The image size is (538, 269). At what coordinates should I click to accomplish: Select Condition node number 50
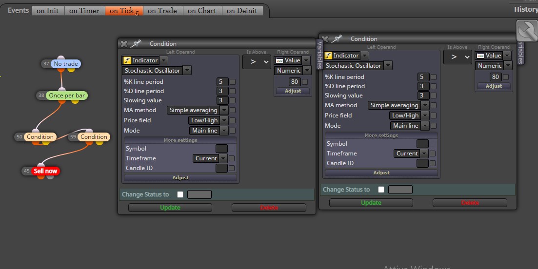pyautogui.click(x=40, y=137)
